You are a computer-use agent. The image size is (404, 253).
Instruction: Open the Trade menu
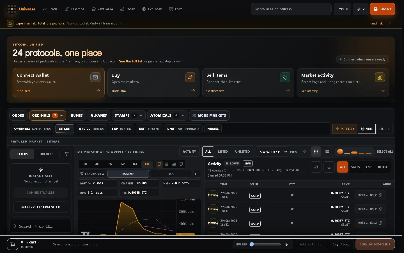(50, 9)
